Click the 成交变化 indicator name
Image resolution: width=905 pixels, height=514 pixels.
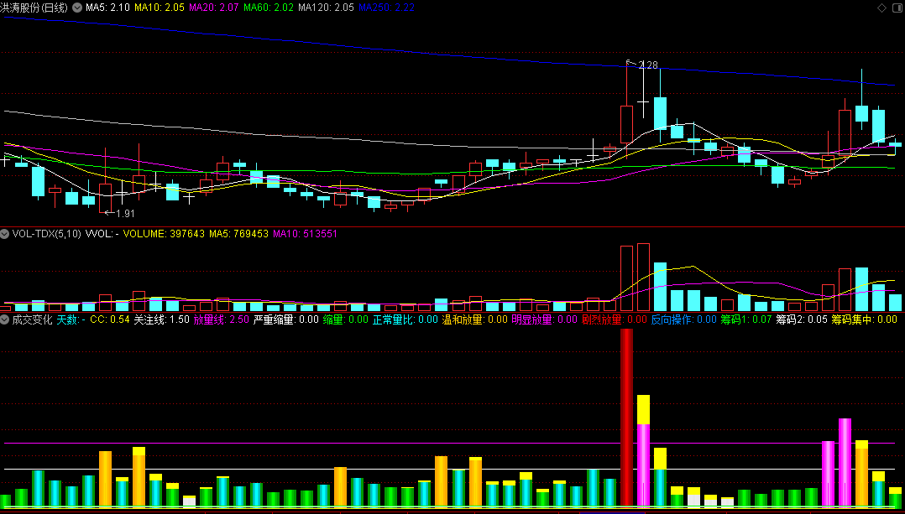click(32, 319)
